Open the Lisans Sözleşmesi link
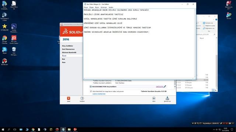The image size is (236, 132). point(99,94)
